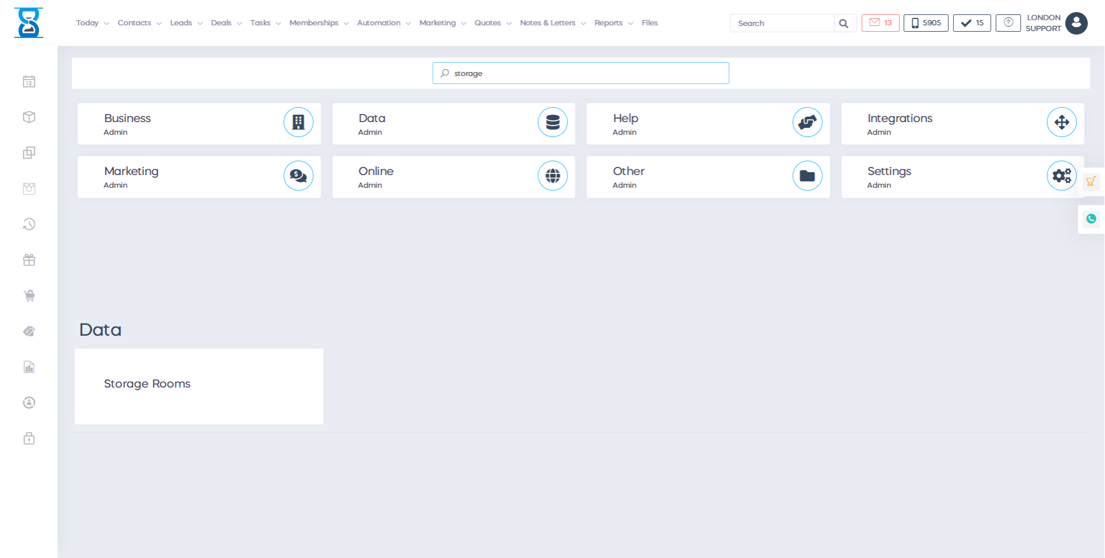Click the email notifications button showing 13
This screenshot has height=558, width=1105.
point(880,23)
